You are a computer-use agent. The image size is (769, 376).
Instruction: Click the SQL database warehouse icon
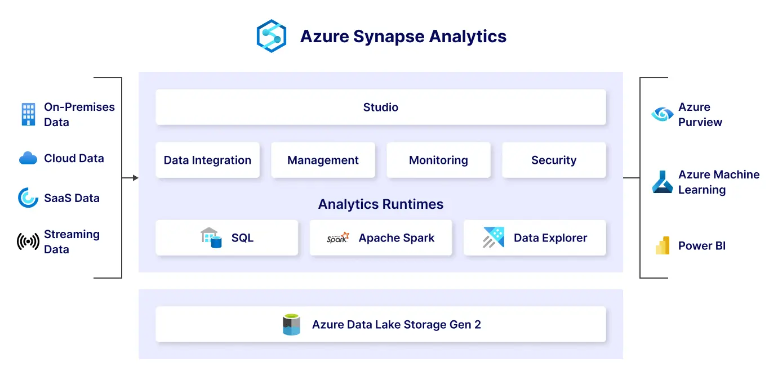pyautogui.click(x=211, y=238)
